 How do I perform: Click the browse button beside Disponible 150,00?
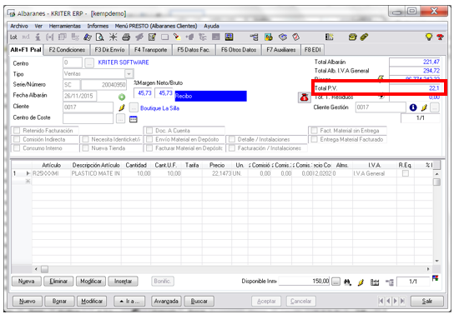coord(335,282)
